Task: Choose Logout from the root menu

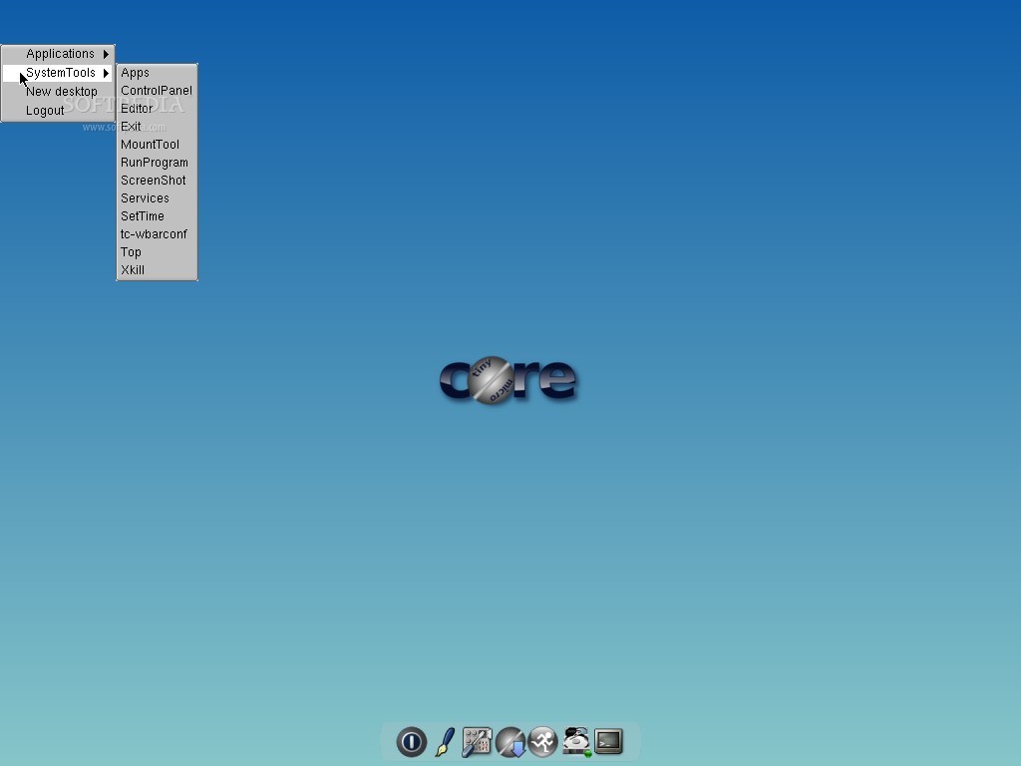Action: (x=45, y=110)
